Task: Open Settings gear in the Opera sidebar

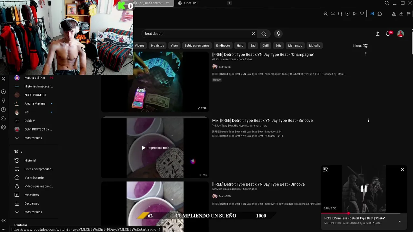Action: (3, 127)
